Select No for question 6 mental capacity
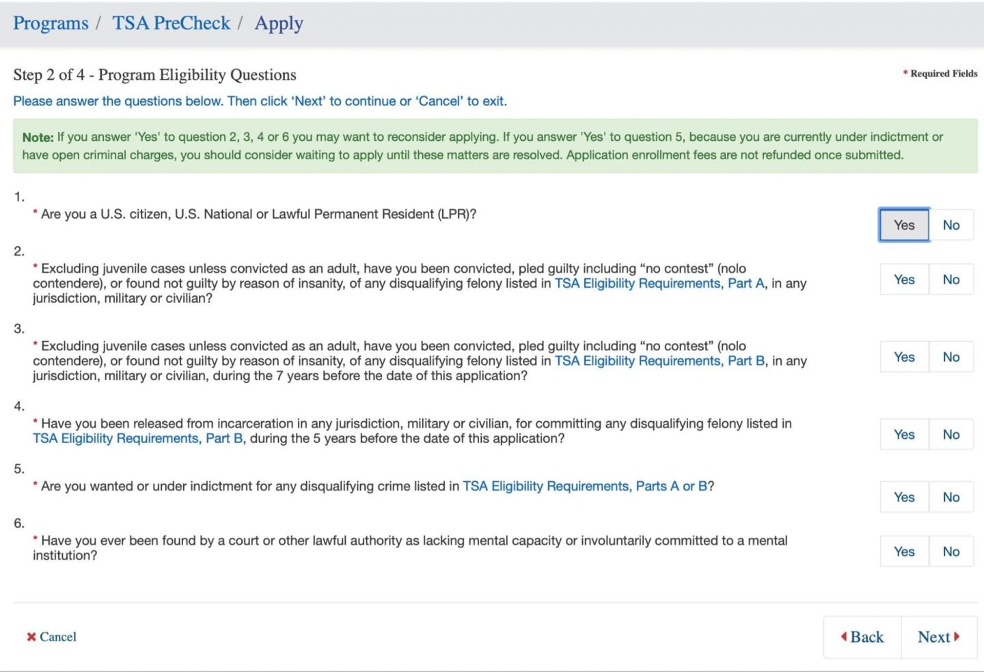Viewport: 984px width, 672px height. pos(951,552)
